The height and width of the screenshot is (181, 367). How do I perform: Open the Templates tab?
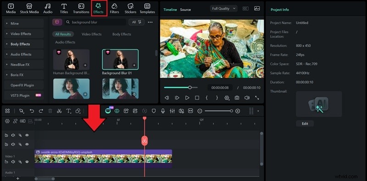point(147,9)
